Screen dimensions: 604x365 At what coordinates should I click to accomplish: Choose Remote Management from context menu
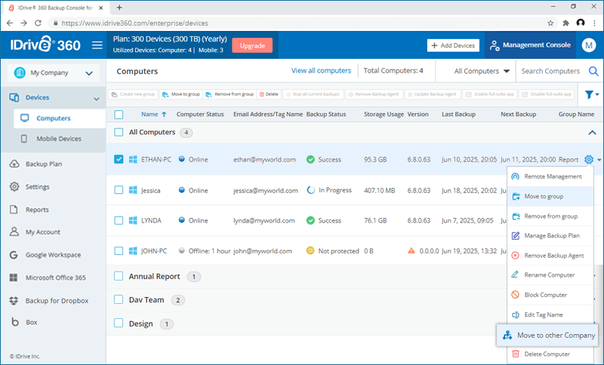tap(553, 176)
